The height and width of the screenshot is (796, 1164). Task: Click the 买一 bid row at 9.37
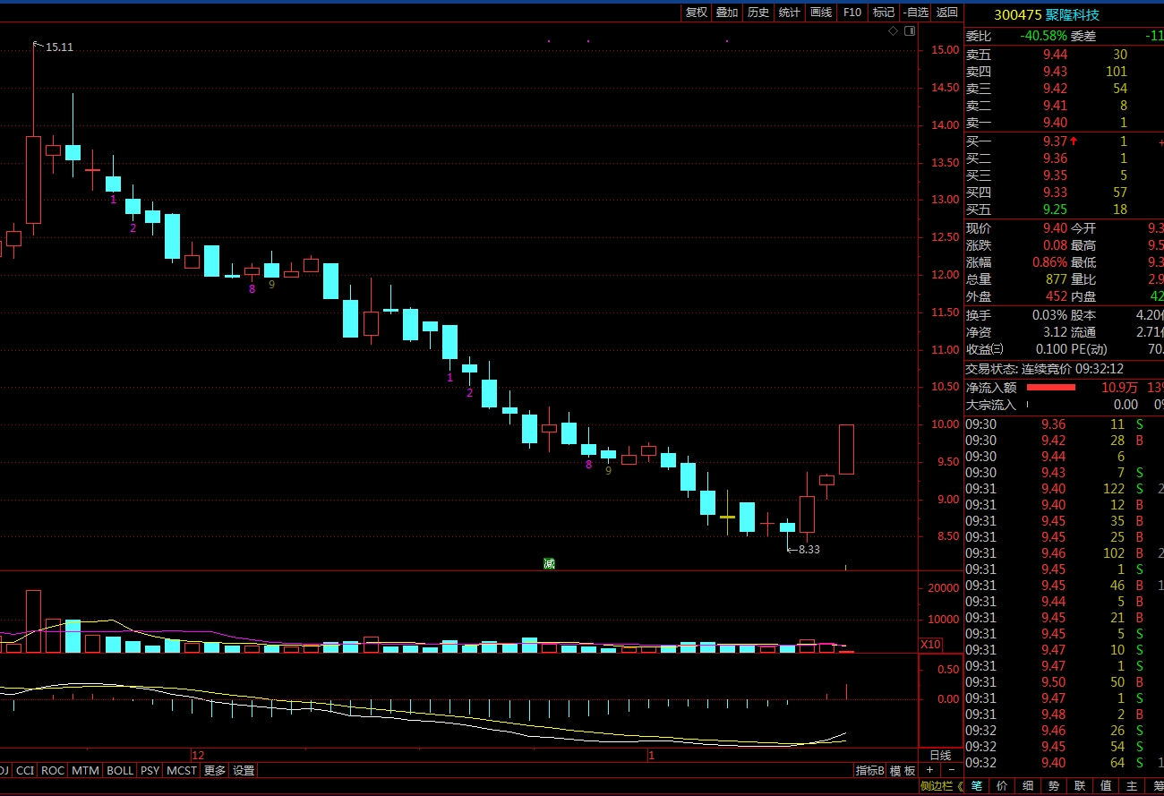[1064, 141]
